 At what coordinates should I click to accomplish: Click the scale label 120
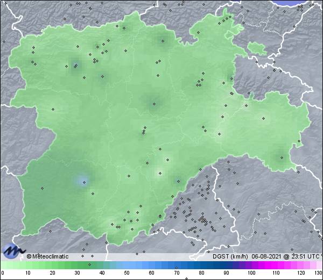[301, 273]
